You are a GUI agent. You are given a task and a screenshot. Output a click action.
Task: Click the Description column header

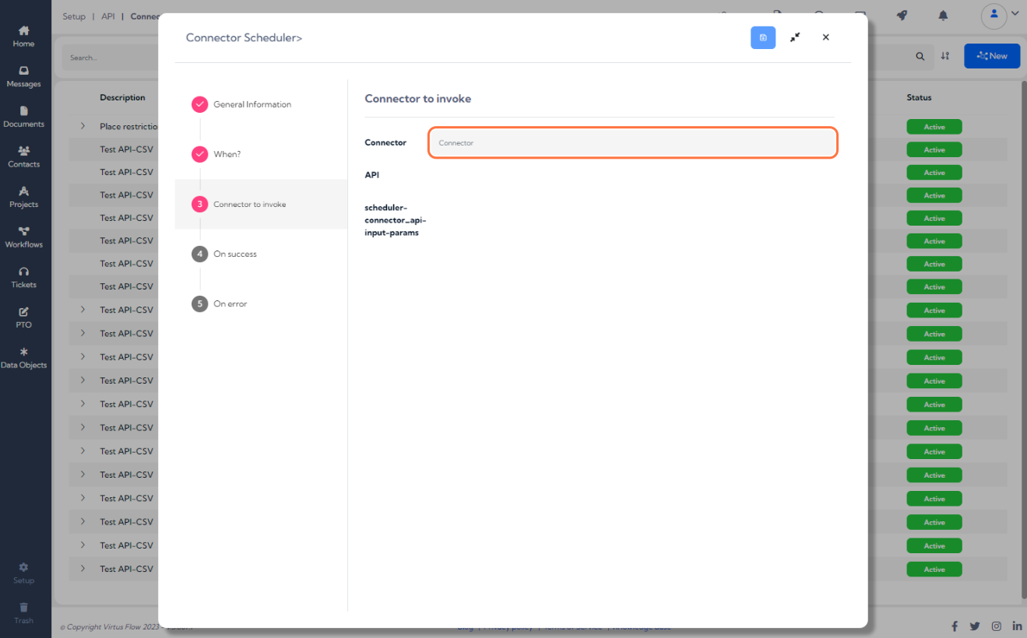(122, 97)
